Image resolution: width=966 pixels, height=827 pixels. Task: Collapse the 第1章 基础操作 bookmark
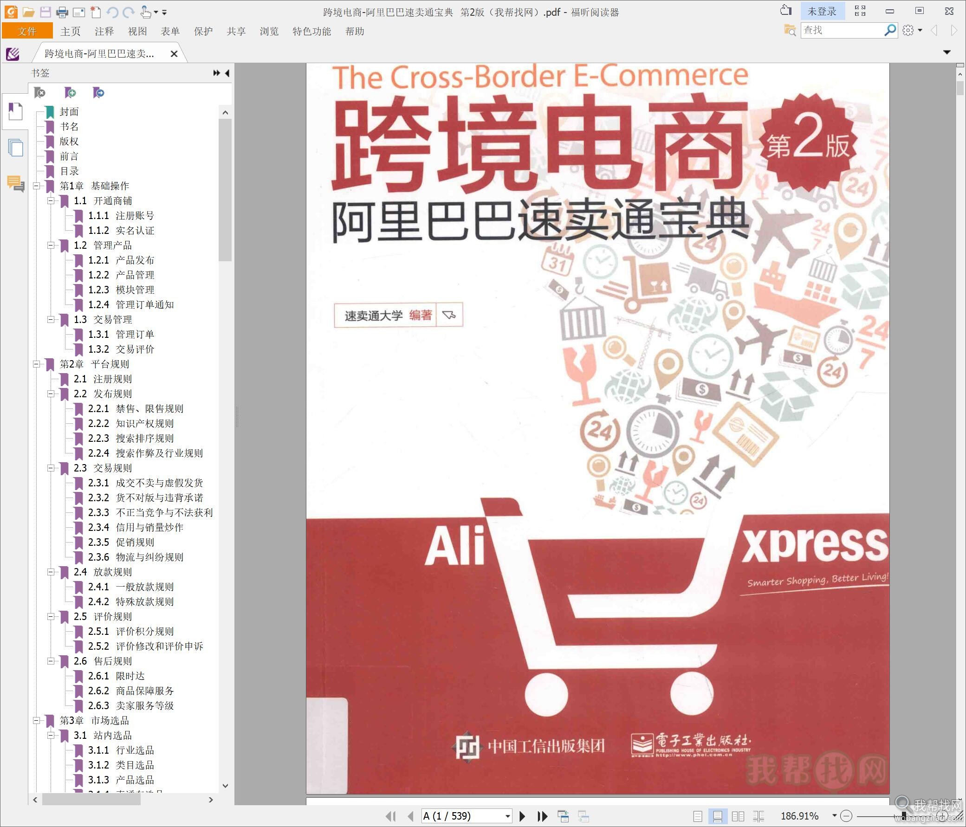(36, 186)
